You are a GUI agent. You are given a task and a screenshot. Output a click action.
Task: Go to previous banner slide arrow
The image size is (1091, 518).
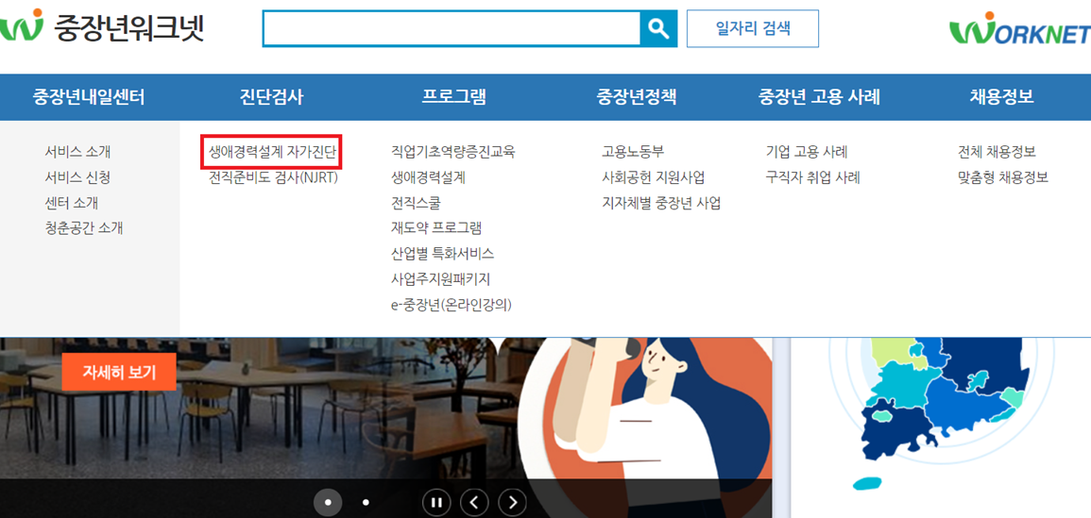pos(474,502)
